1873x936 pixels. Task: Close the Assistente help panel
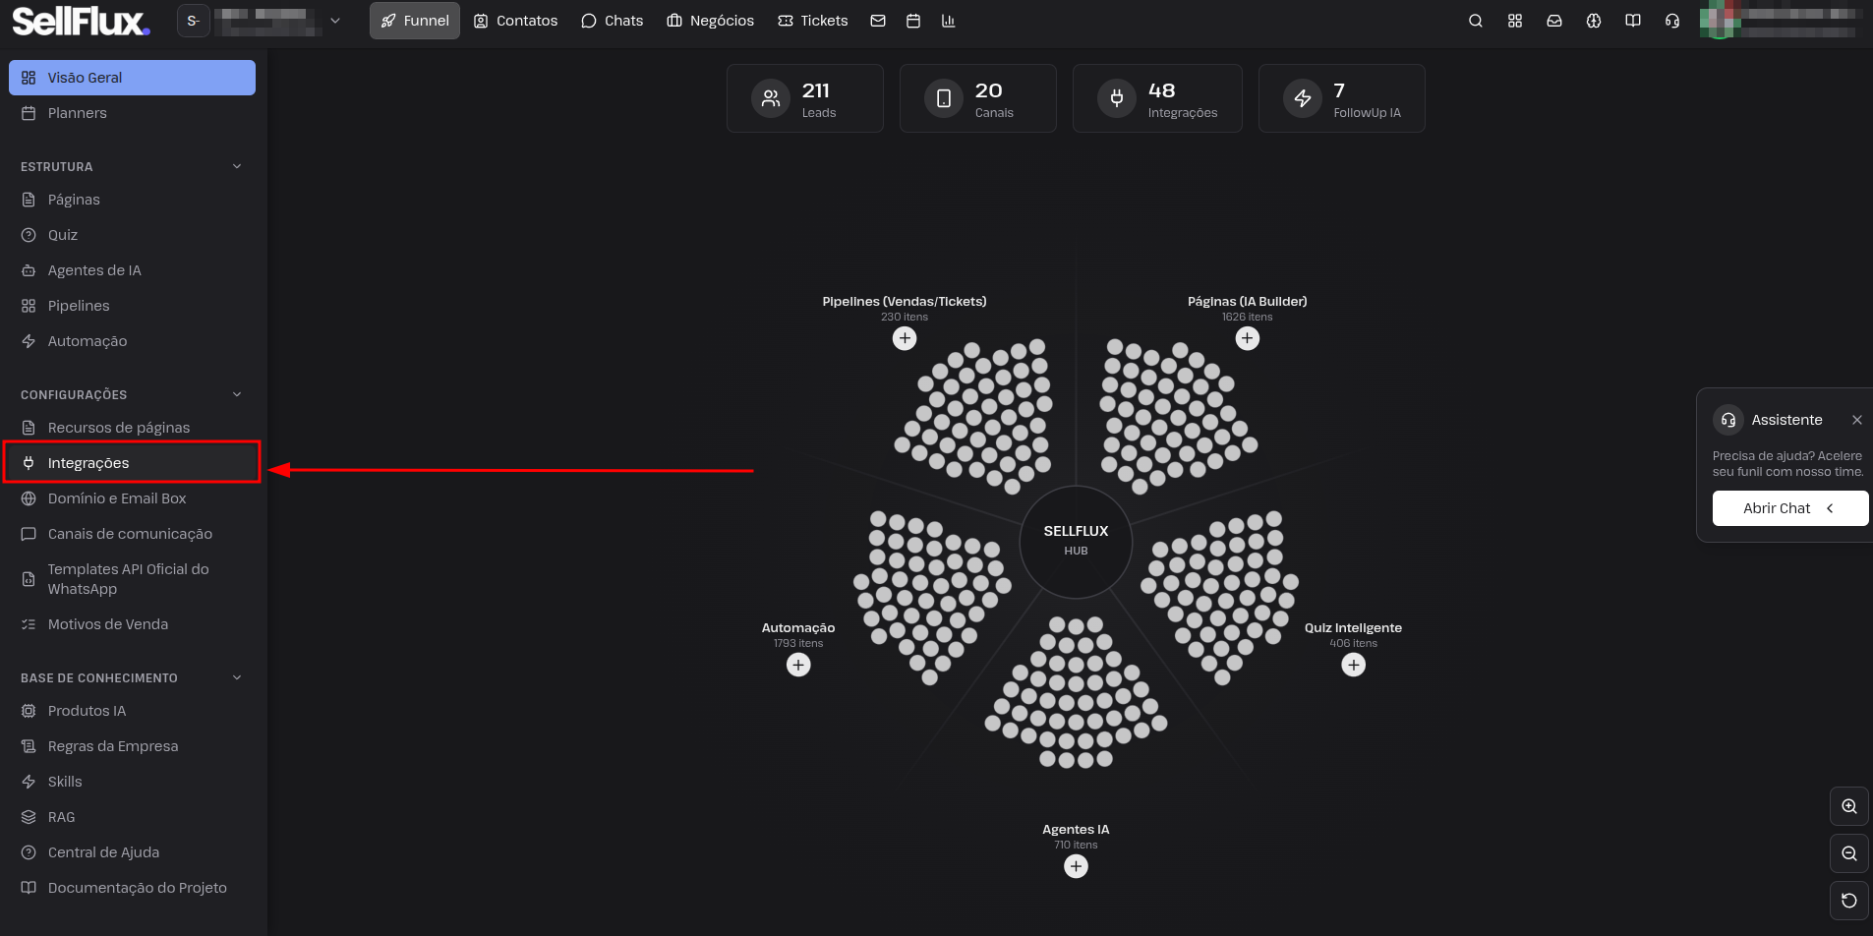point(1857,420)
